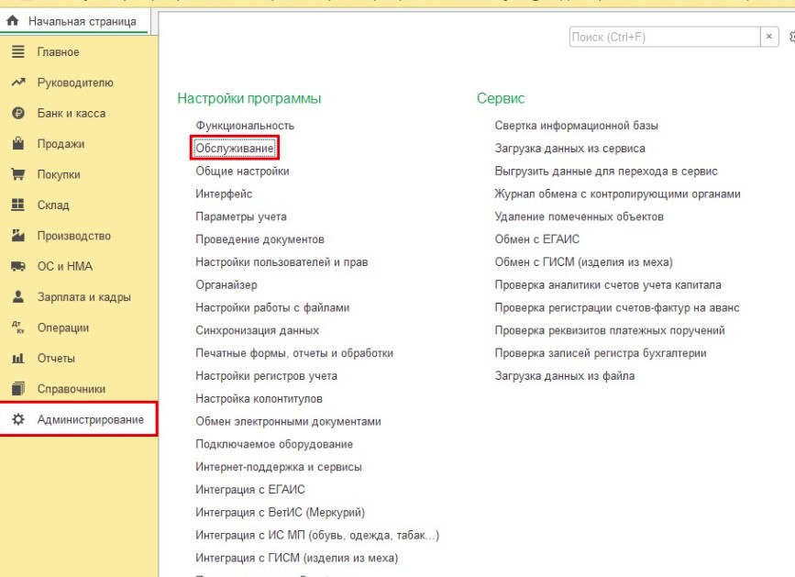795x577 pixels.
Task: Open Настройка колонтитулов
Action: click(259, 398)
